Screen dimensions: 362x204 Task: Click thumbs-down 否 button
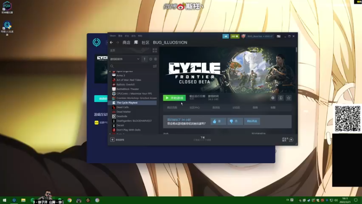click(x=235, y=121)
